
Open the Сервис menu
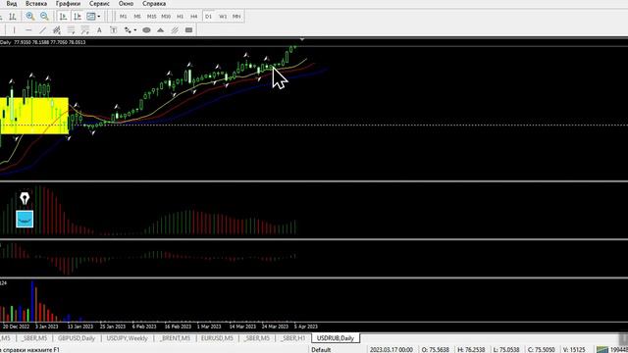[99, 4]
